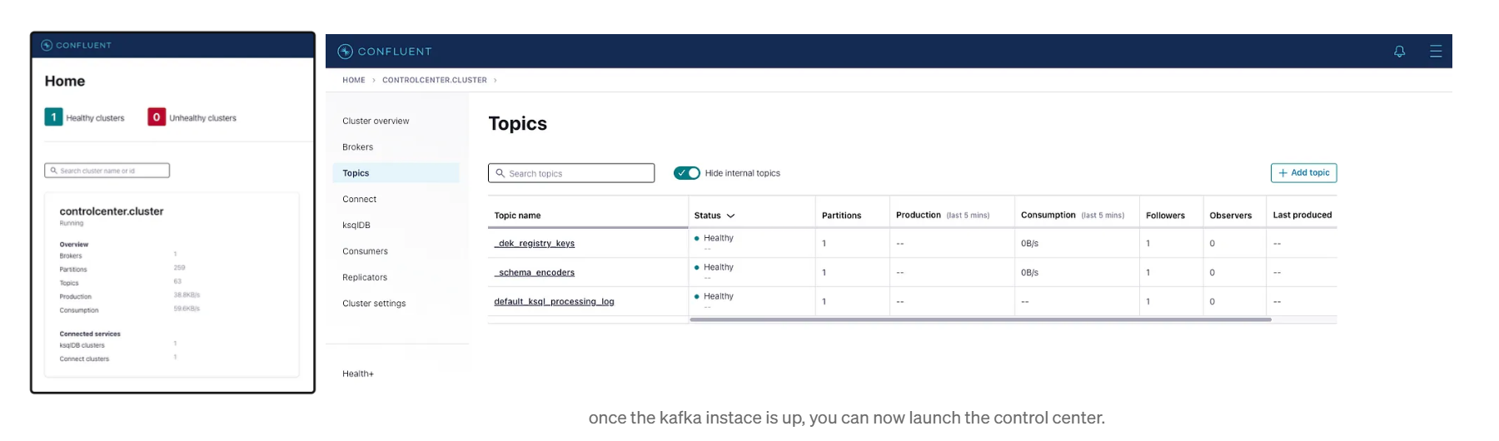Screen dimensions: 1499x441
Task: Click the Topic name column header
Action: tap(517, 216)
